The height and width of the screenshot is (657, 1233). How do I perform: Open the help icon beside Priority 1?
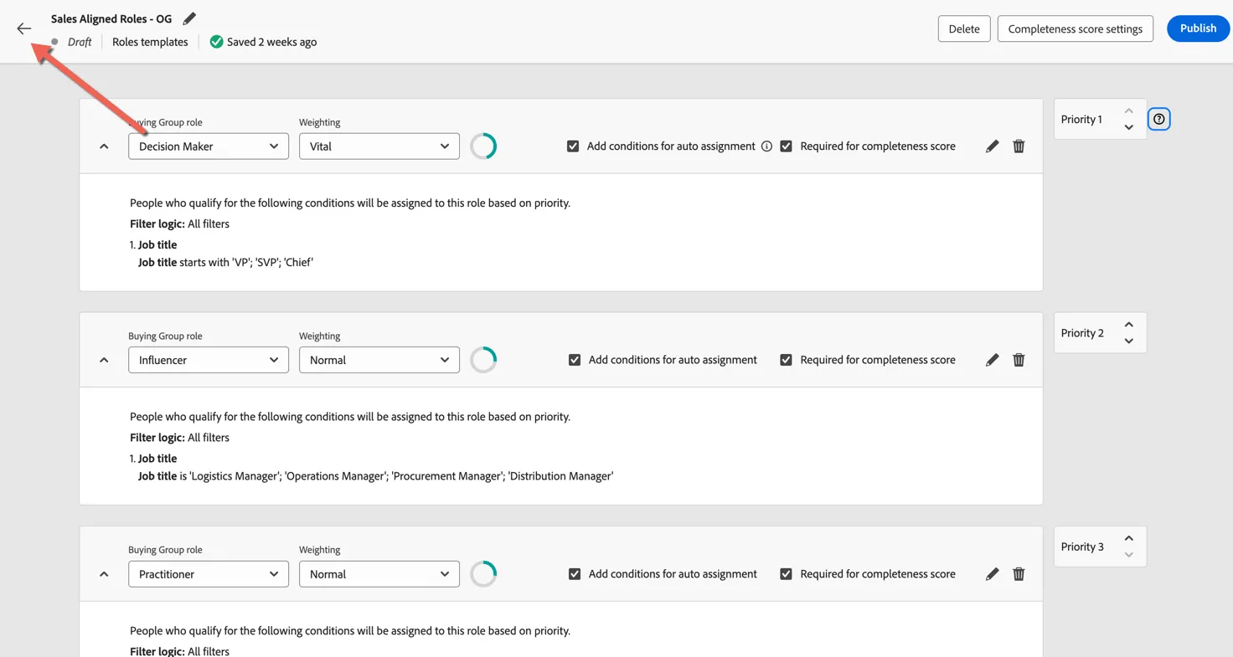1158,119
